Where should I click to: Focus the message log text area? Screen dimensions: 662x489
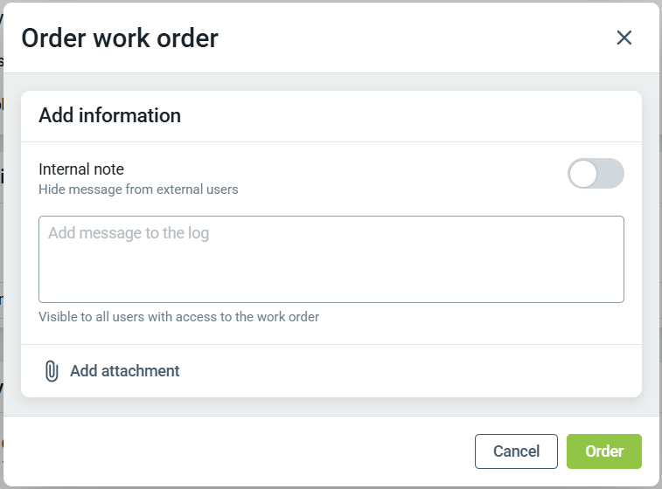tap(331, 259)
